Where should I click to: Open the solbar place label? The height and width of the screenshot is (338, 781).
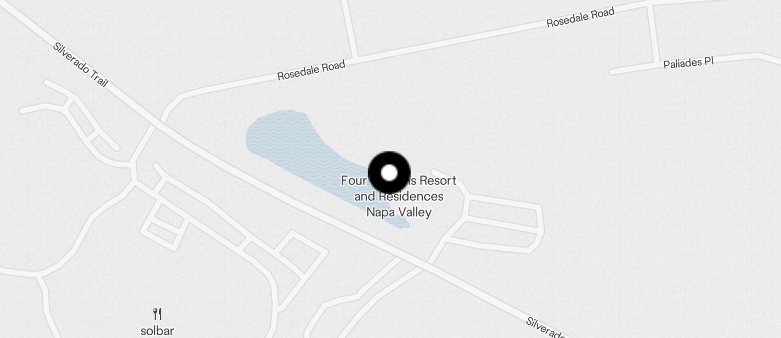[x=157, y=331]
